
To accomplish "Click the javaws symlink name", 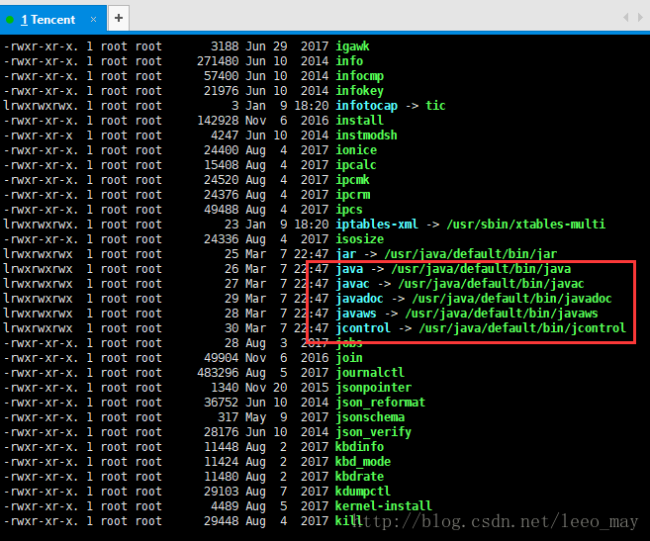I will tap(356, 314).
